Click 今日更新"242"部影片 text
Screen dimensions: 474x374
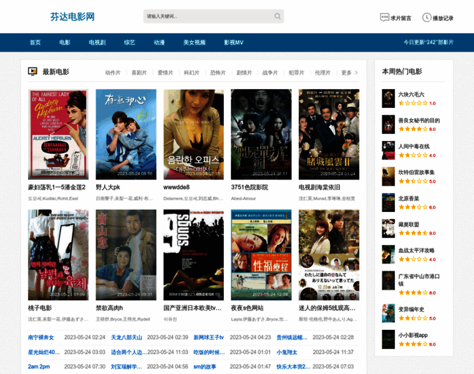tap(428, 42)
